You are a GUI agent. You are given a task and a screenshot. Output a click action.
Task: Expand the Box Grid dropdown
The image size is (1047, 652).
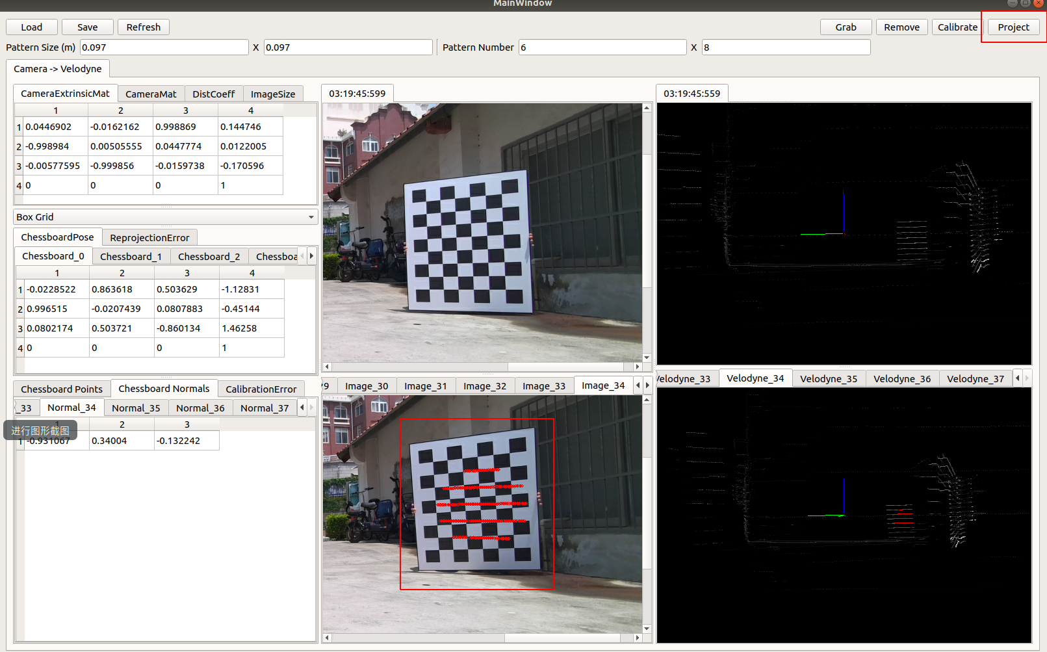click(x=311, y=217)
